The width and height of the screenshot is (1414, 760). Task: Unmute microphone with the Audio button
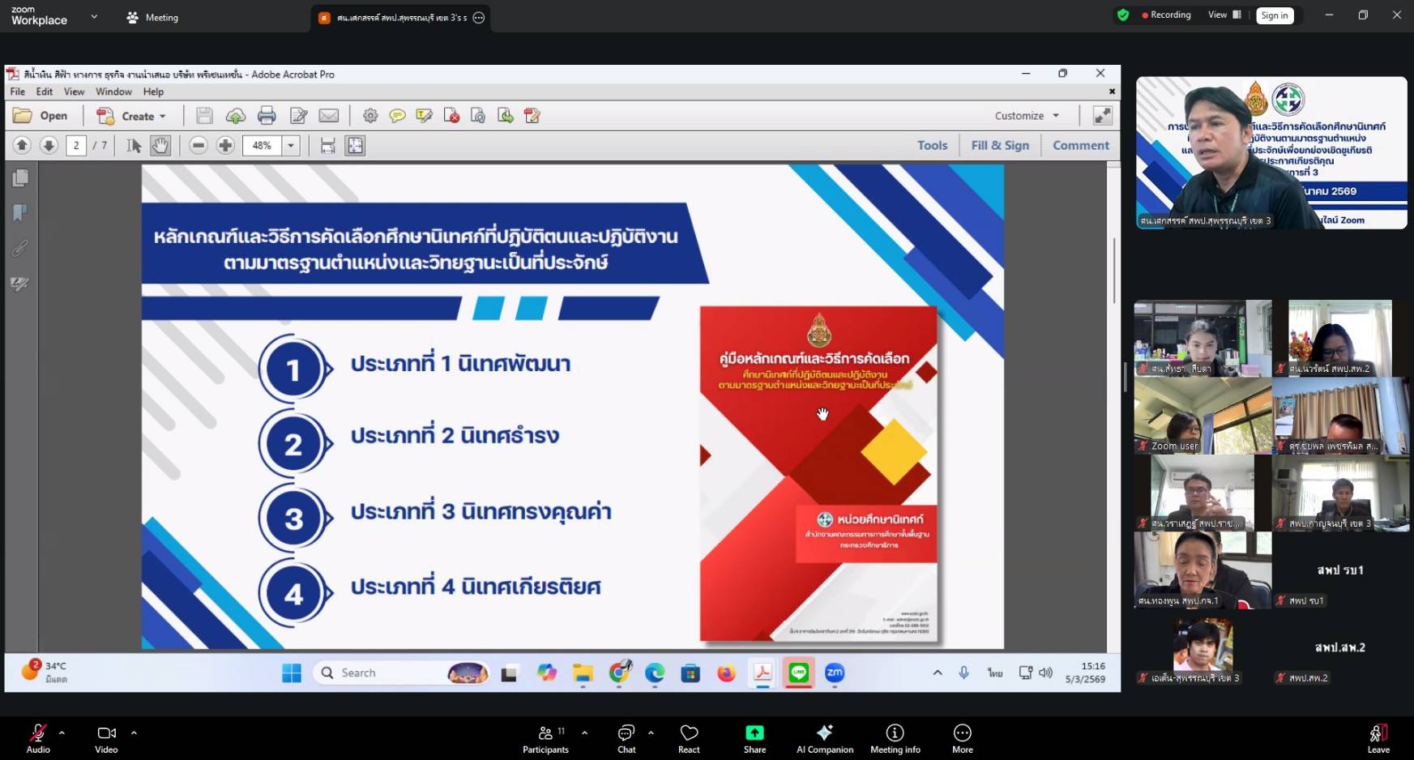[x=37, y=738]
